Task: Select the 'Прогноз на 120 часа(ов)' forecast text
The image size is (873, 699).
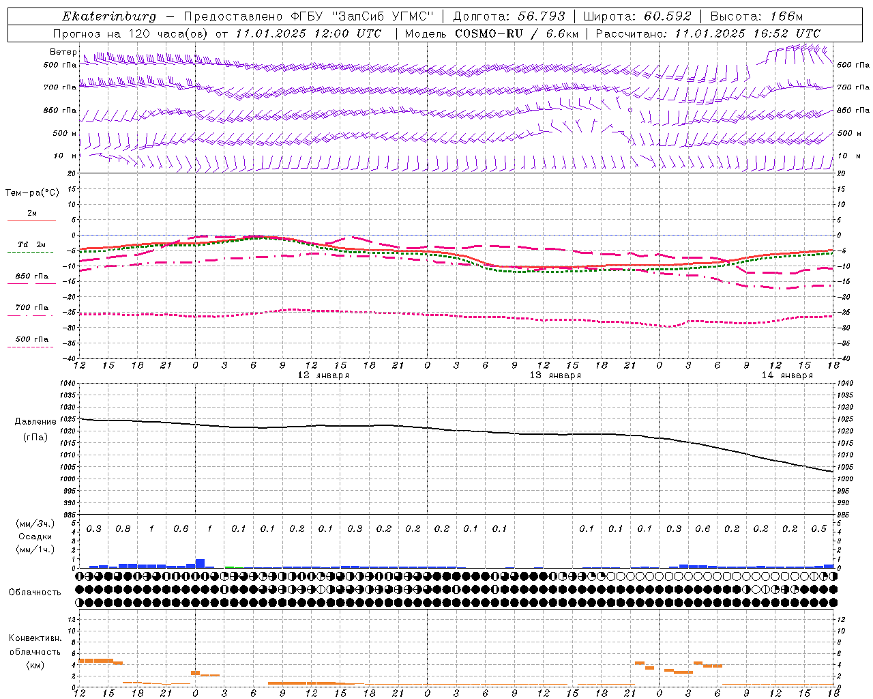Action: point(131,33)
